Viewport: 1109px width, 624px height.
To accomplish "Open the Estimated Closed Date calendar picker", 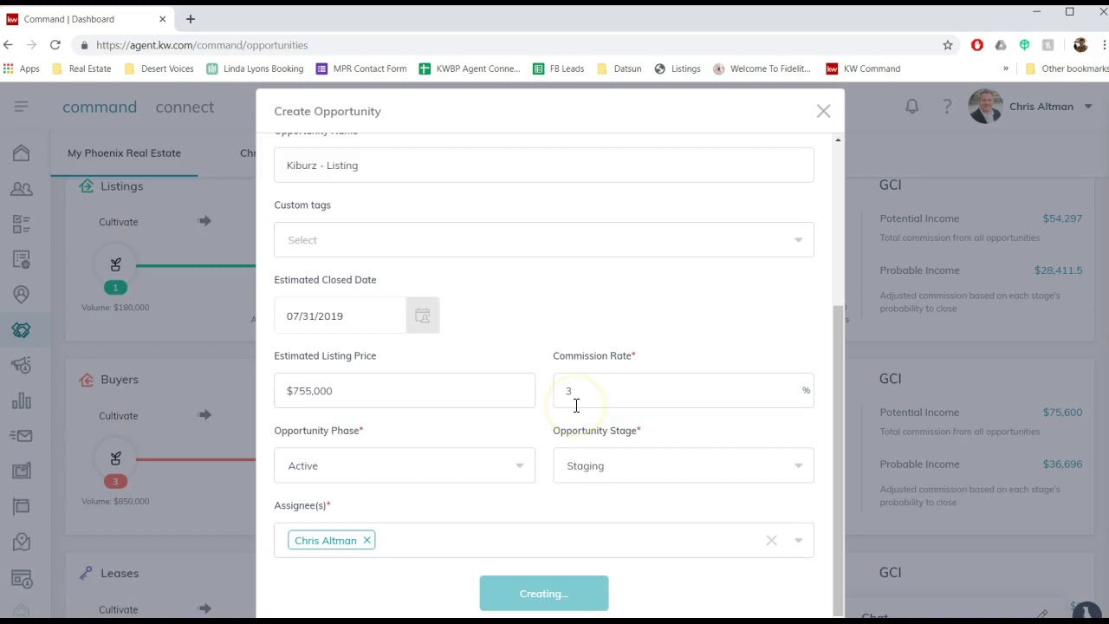I will coord(423,316).
